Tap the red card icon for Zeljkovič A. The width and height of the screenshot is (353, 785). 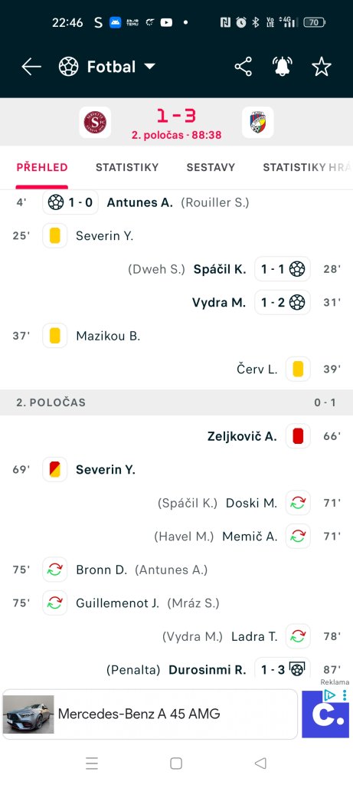[x=298, y=436]
